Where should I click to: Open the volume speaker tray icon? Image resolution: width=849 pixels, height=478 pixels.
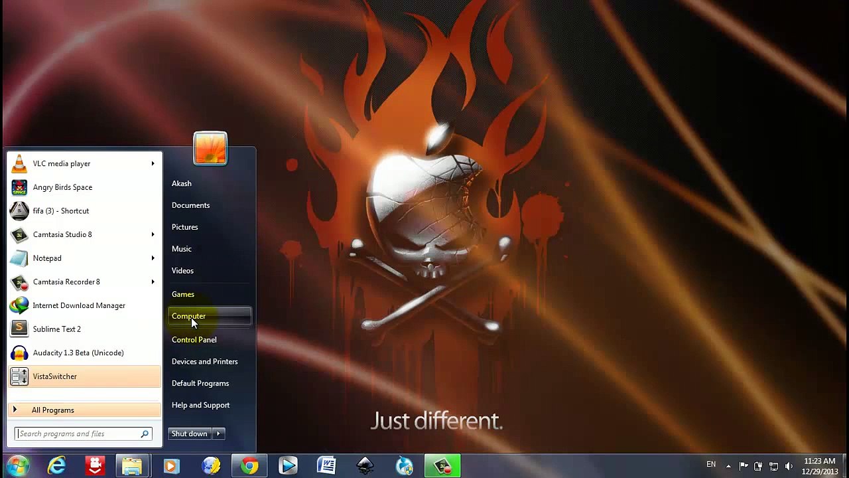coord(789,466)
